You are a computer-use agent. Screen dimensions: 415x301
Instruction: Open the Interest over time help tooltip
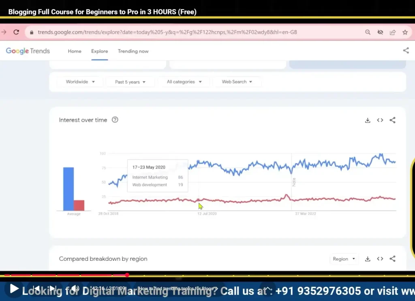(x=115, y=120)
